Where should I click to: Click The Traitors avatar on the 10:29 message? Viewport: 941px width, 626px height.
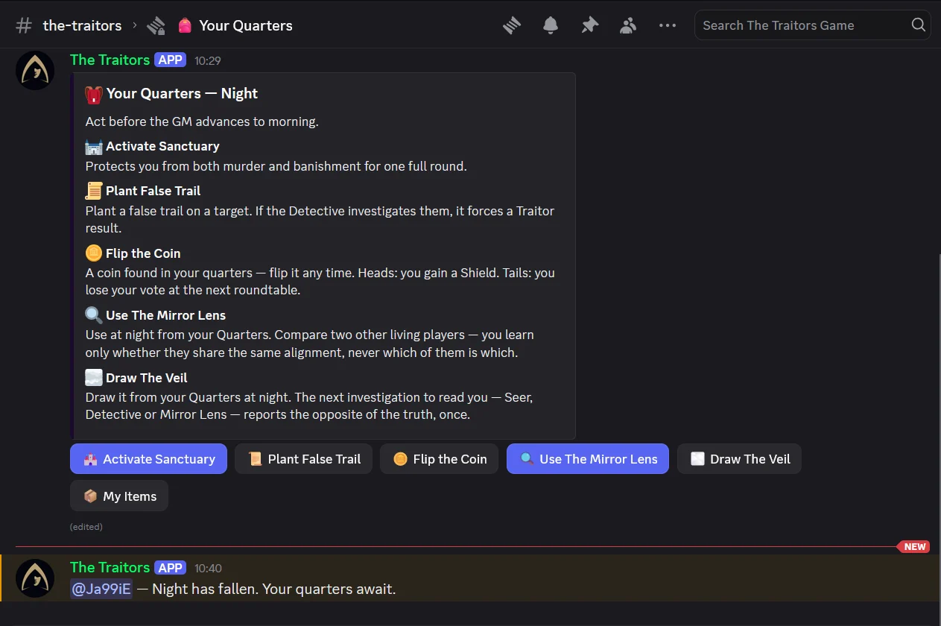(35, 71)
